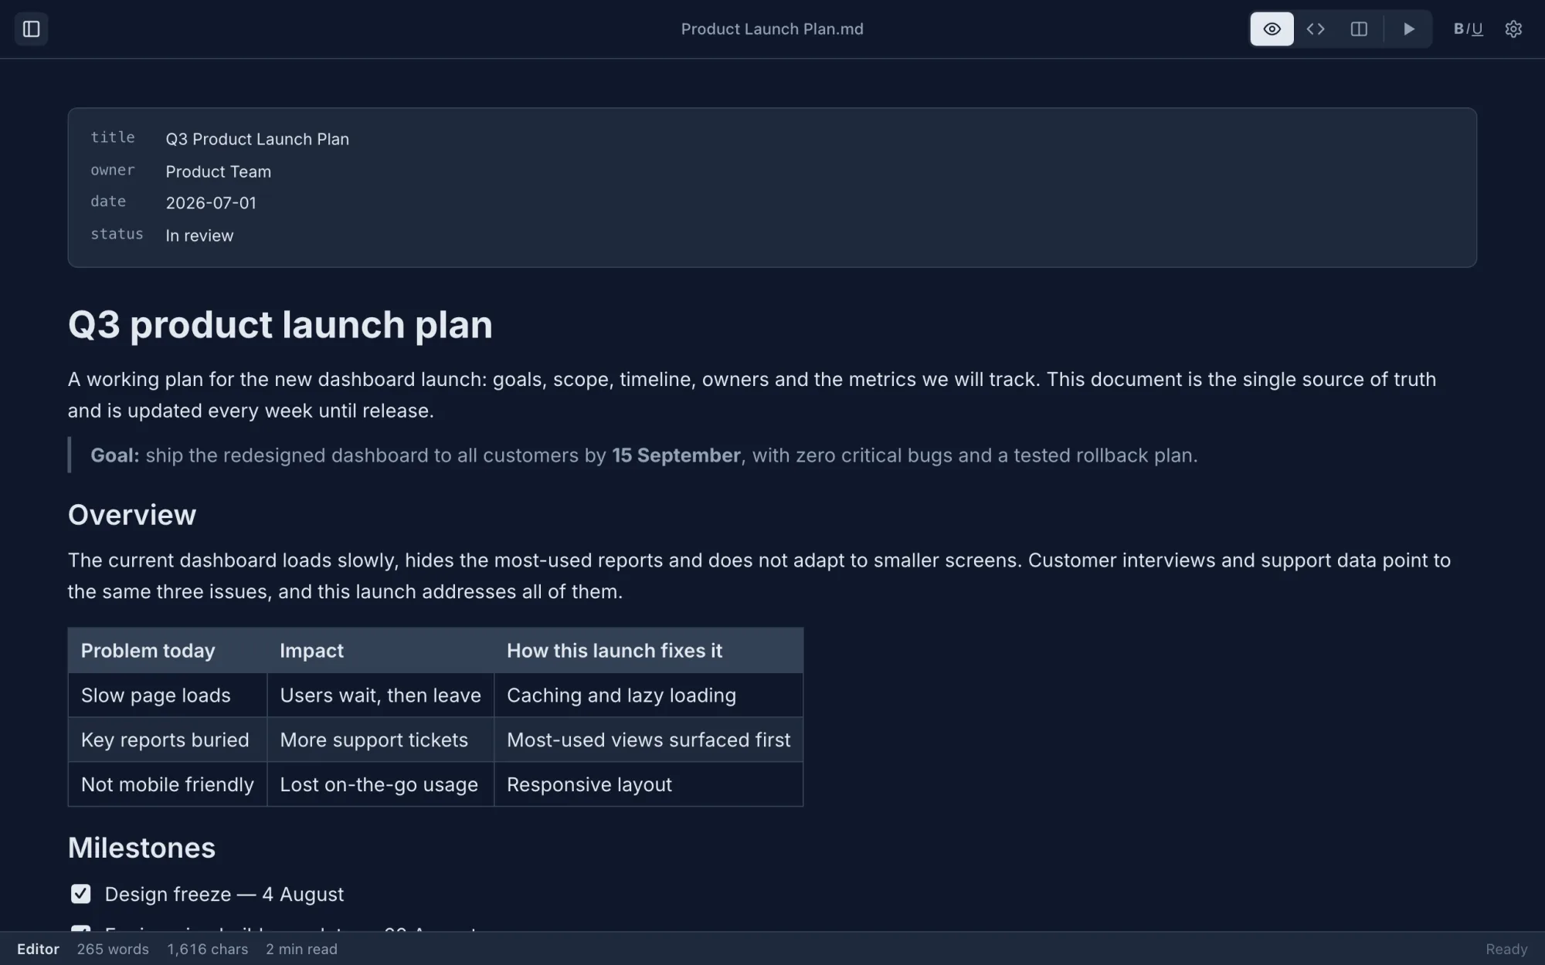
Task: Click the Overview heading
Action: [132, 515]
